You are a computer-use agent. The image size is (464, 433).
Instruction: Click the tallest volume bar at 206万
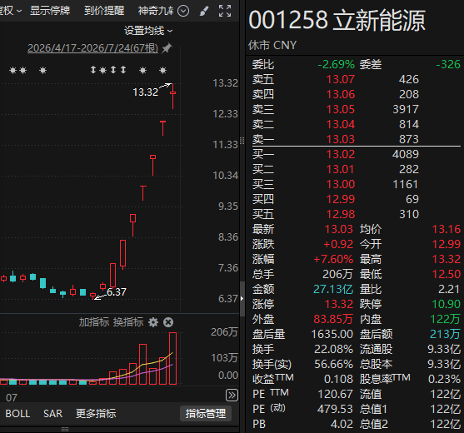172,358
